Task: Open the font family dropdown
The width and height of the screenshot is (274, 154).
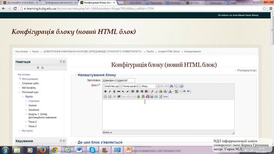Action: pyautogui.click(x=112, y=86)
